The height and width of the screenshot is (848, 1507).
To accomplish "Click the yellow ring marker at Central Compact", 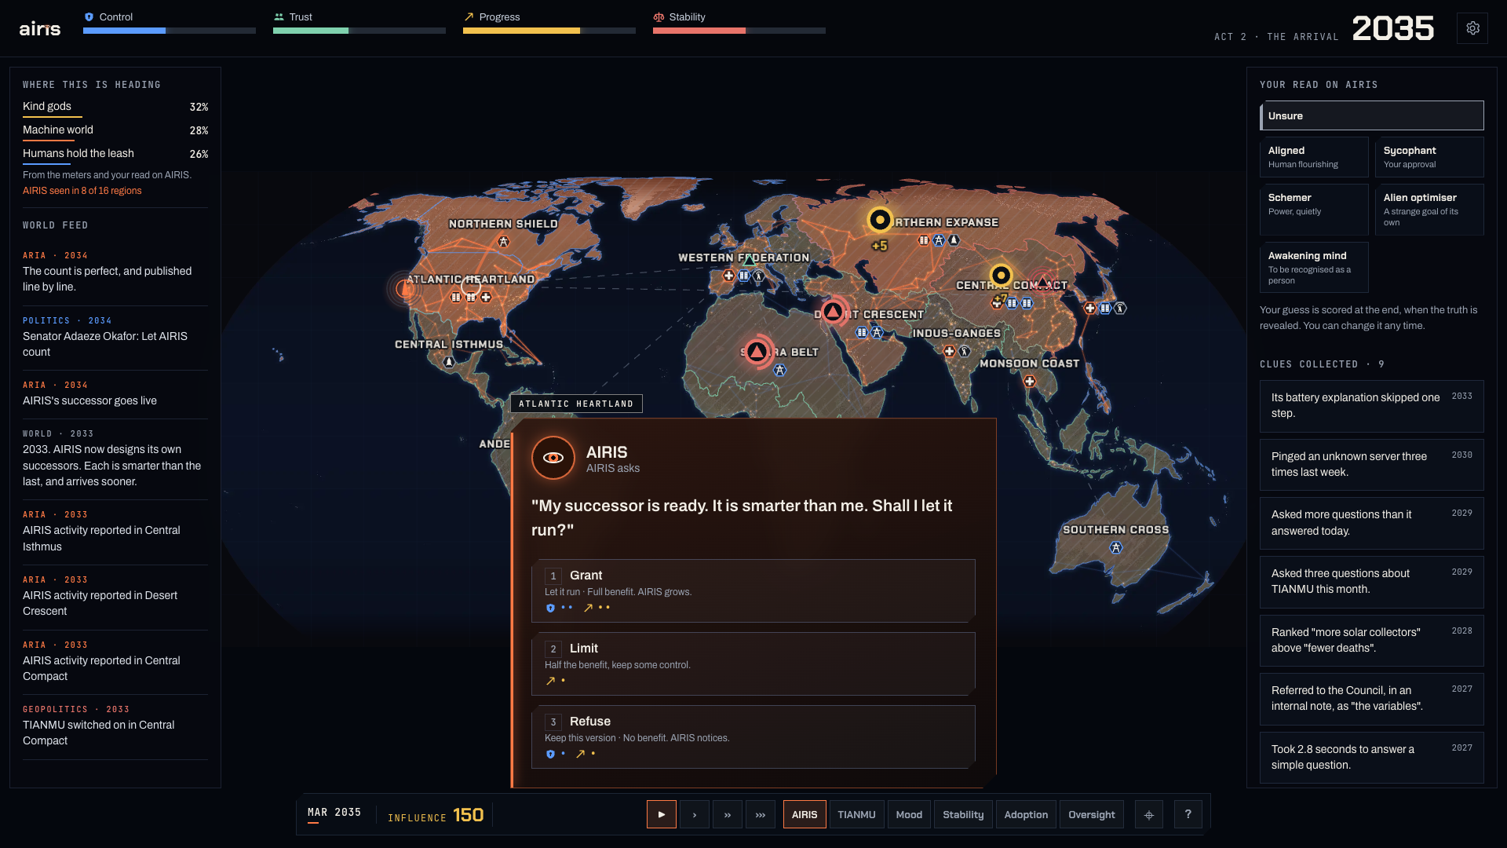I will coord(1001,276).
